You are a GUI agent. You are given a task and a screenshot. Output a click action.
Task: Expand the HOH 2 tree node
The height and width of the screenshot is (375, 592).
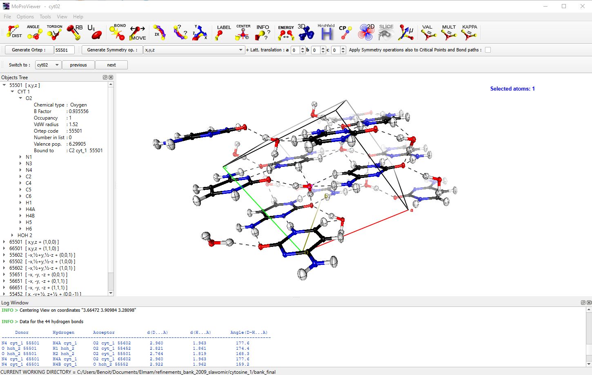13,235
